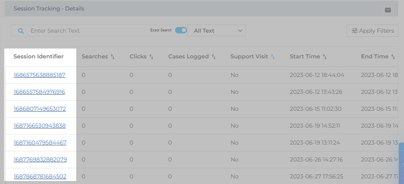
Task: Sort by Support Visit column arrows
Action: pyautogui.click(x=273, y=57)
